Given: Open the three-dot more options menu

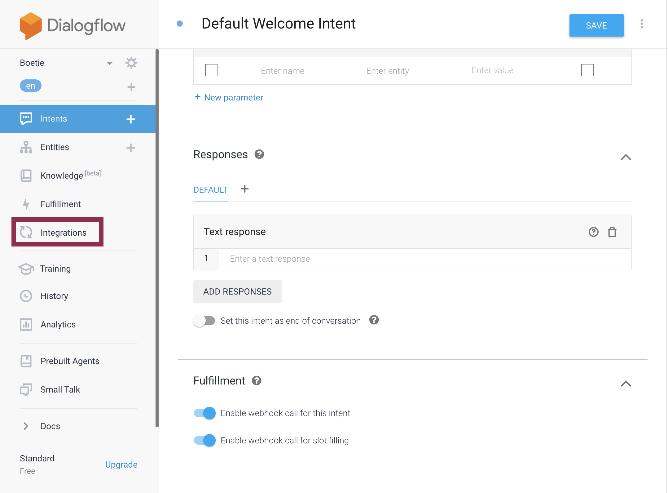Looking at the screenshot, I should pyautogui.click(x=642, y=24).
